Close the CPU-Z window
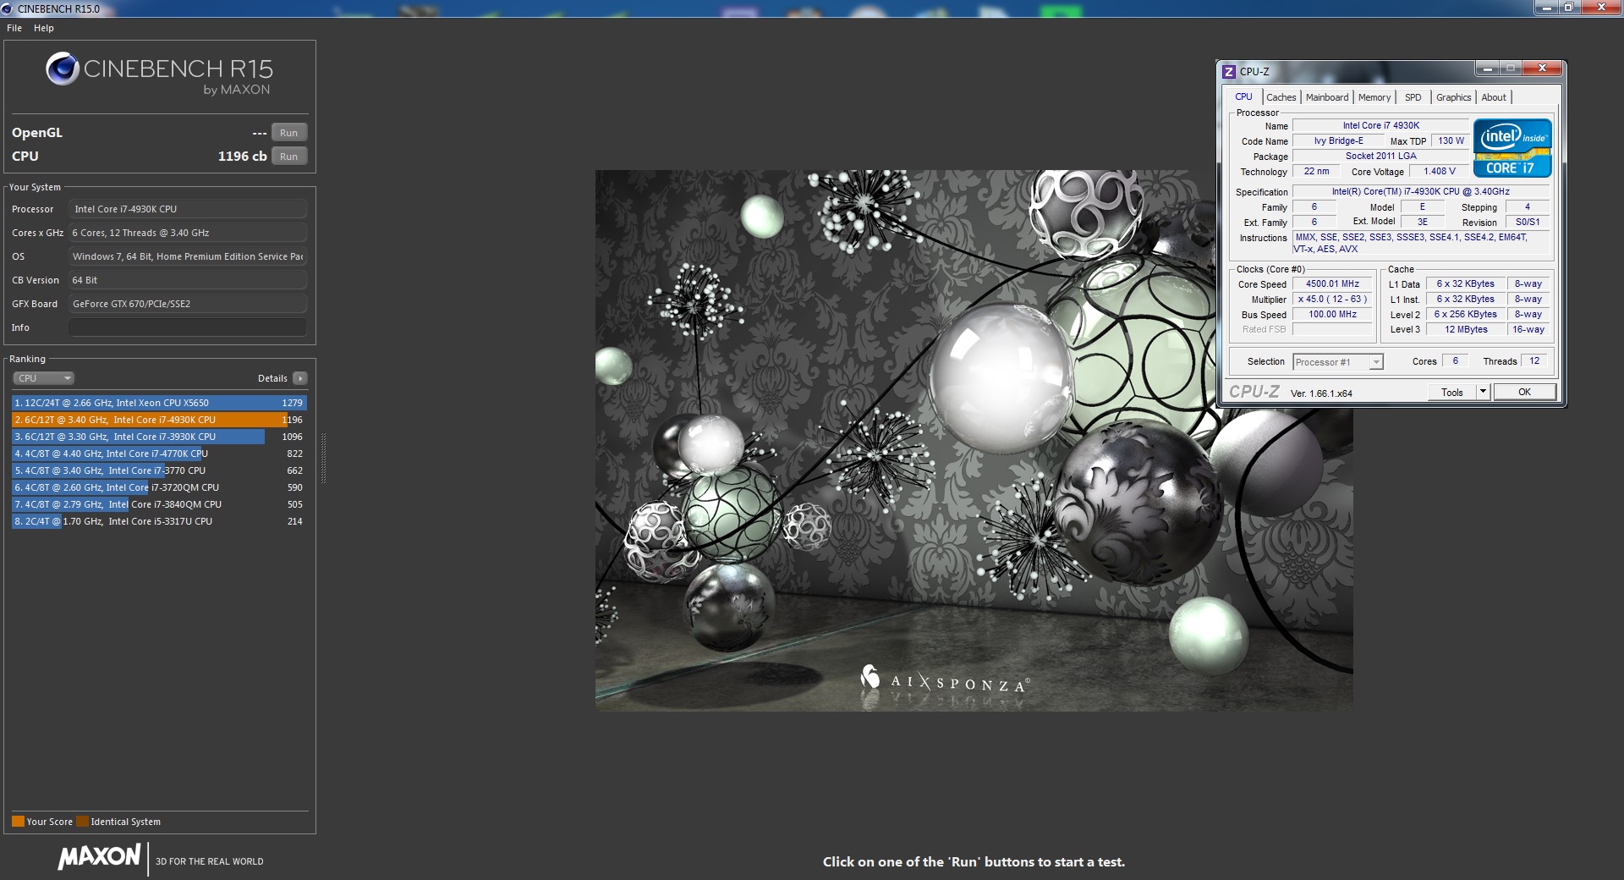The width and height of the screenshot is (1624, 880). (x=1542, y=69)
